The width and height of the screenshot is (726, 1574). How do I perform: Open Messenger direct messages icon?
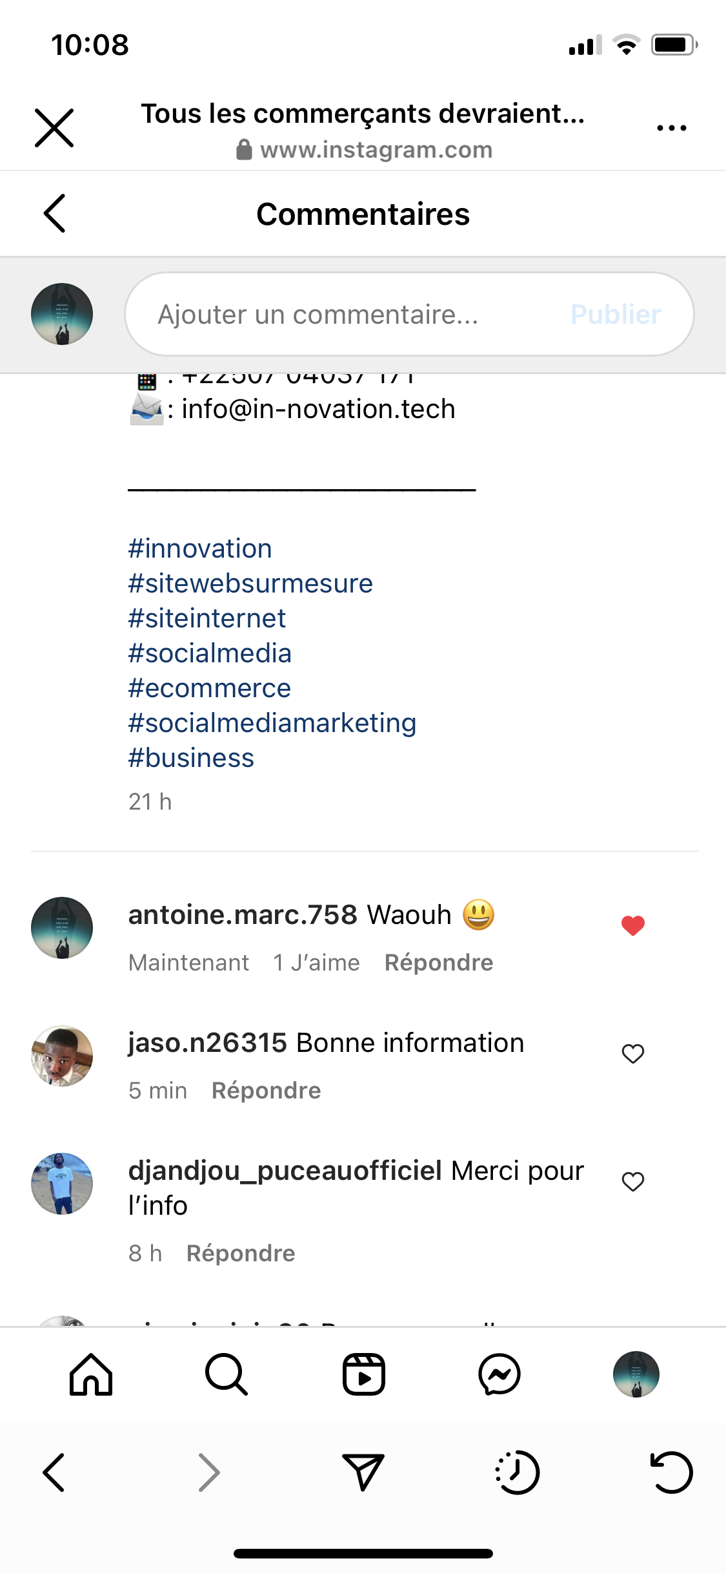[x=499, y=1374]
